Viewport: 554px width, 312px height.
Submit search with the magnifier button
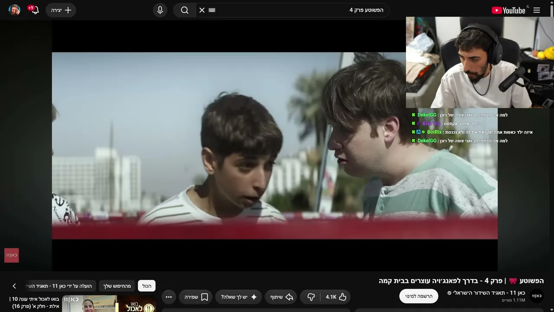(x=185, y=10)
